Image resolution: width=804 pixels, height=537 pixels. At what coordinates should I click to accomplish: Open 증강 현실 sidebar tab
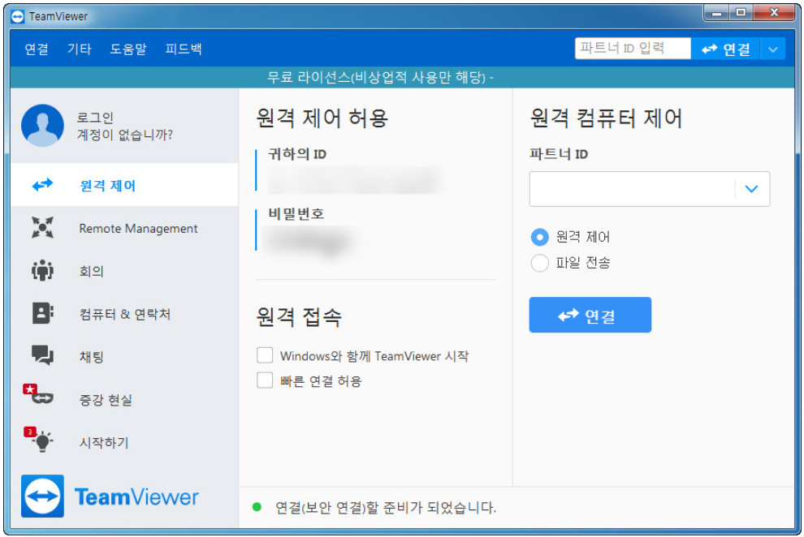(x=124, y=398)
